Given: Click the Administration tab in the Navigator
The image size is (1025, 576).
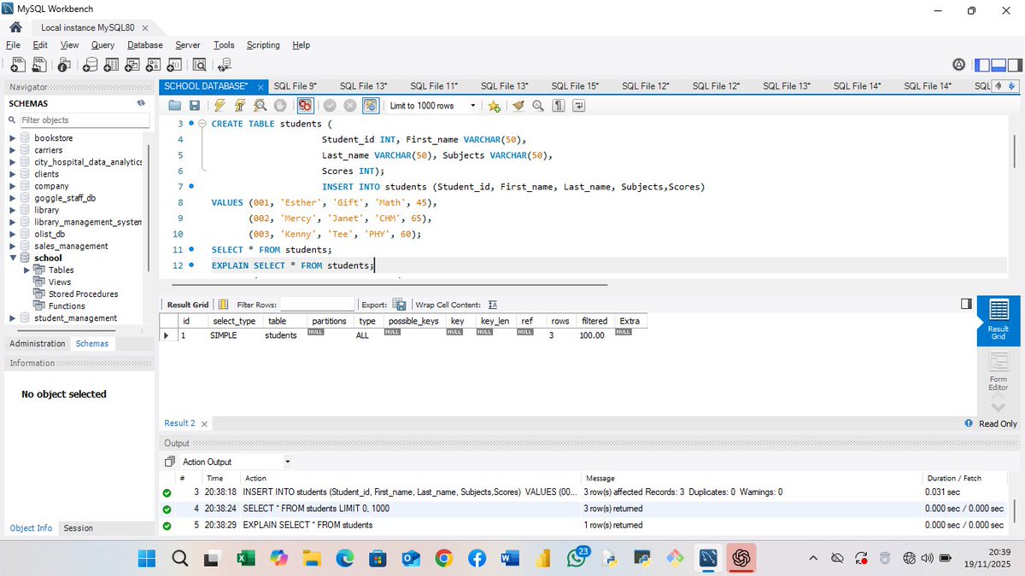Looking at the screenshot, I should point(37,343).
